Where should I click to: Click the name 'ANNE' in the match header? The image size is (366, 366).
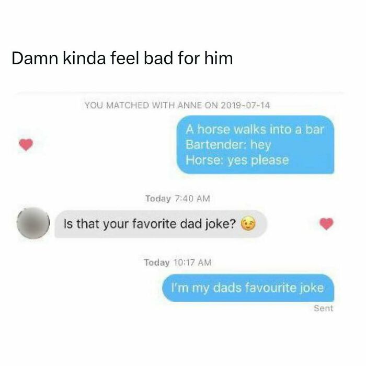coord(190,105)
